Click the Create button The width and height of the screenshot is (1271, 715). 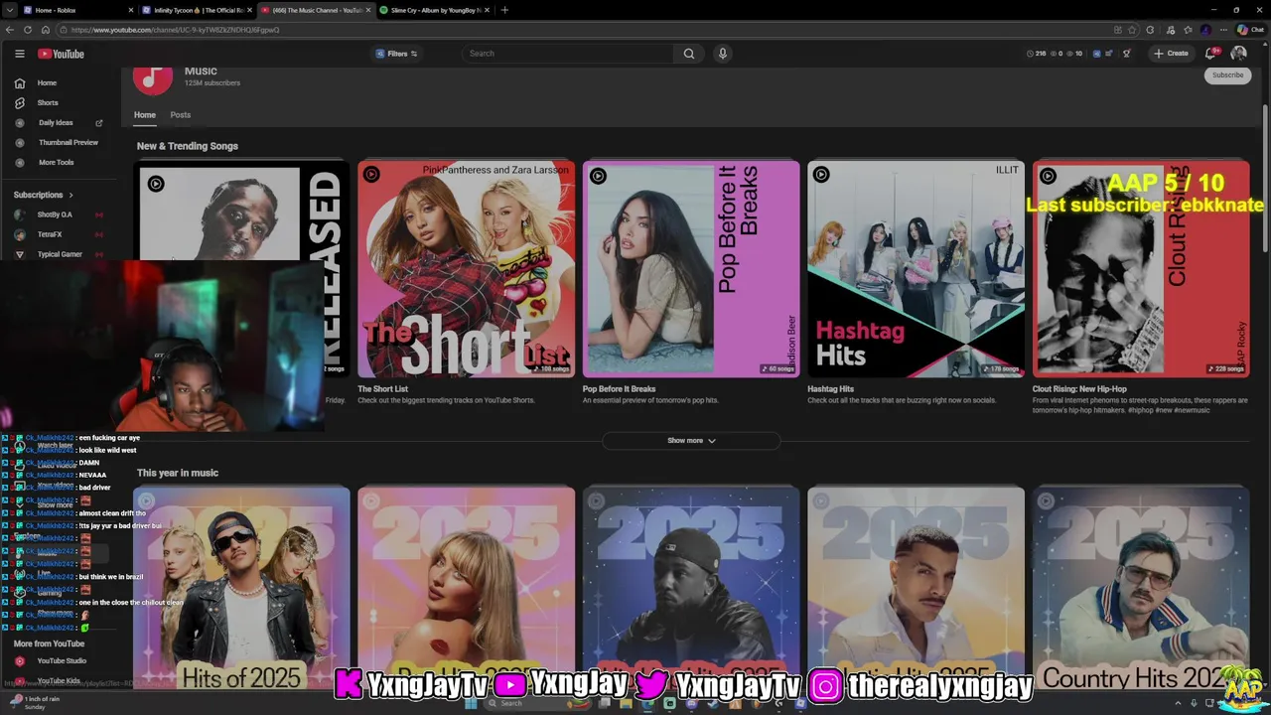(1171, 54)
